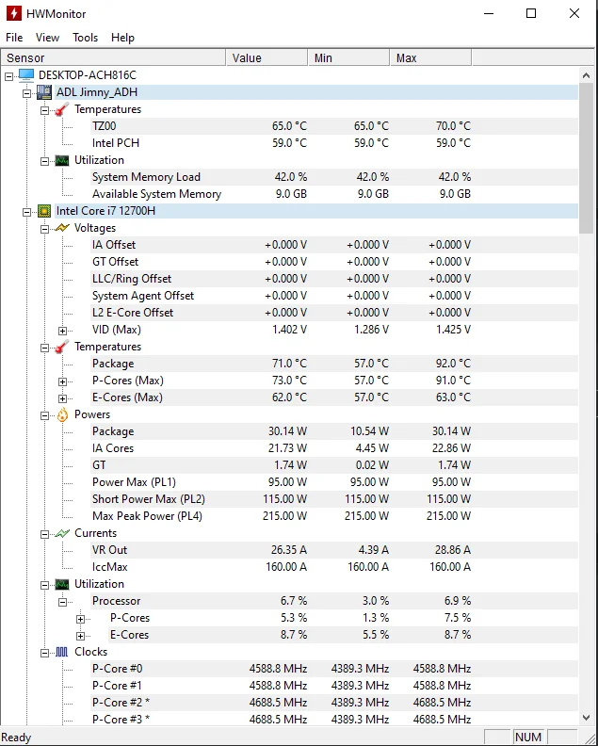
Task: Open the Tools menu
Action: [85, 38]
